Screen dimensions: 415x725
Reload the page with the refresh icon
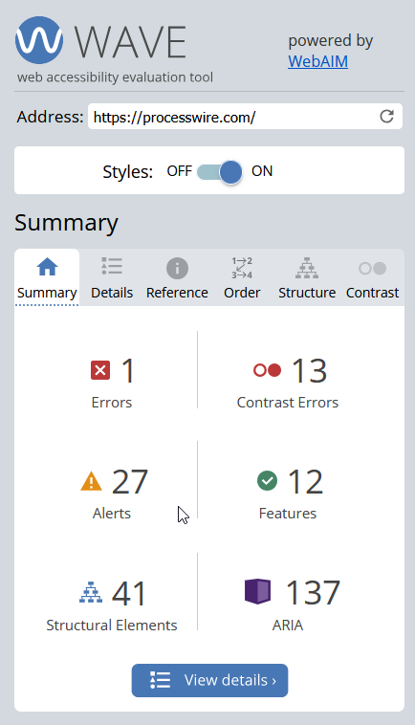(x=387, y=117)
